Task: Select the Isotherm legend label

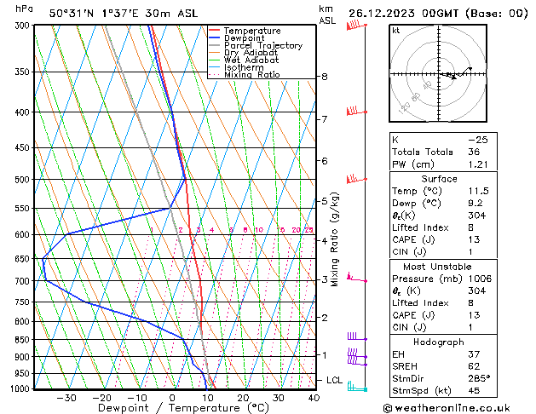Action: click(244, 67)
